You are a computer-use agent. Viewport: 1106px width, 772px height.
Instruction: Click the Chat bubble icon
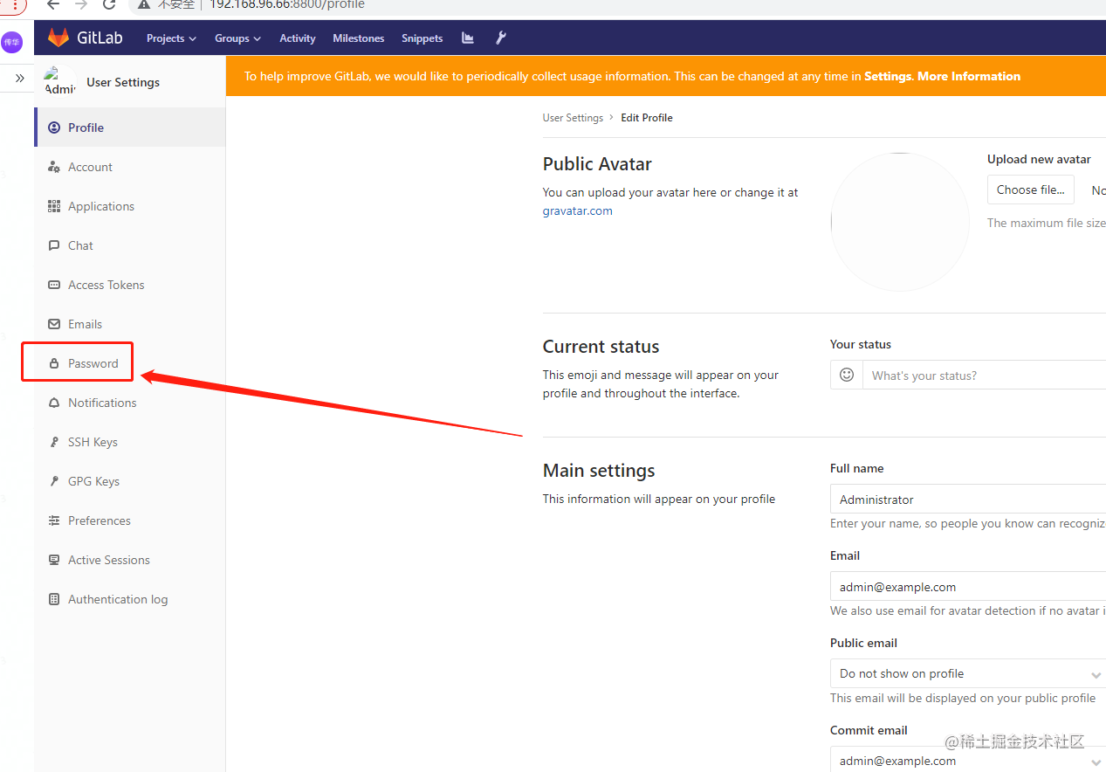point(54,245)
